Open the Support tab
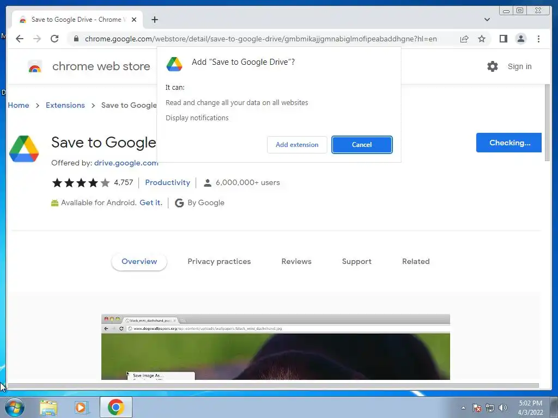 [356, 262]
